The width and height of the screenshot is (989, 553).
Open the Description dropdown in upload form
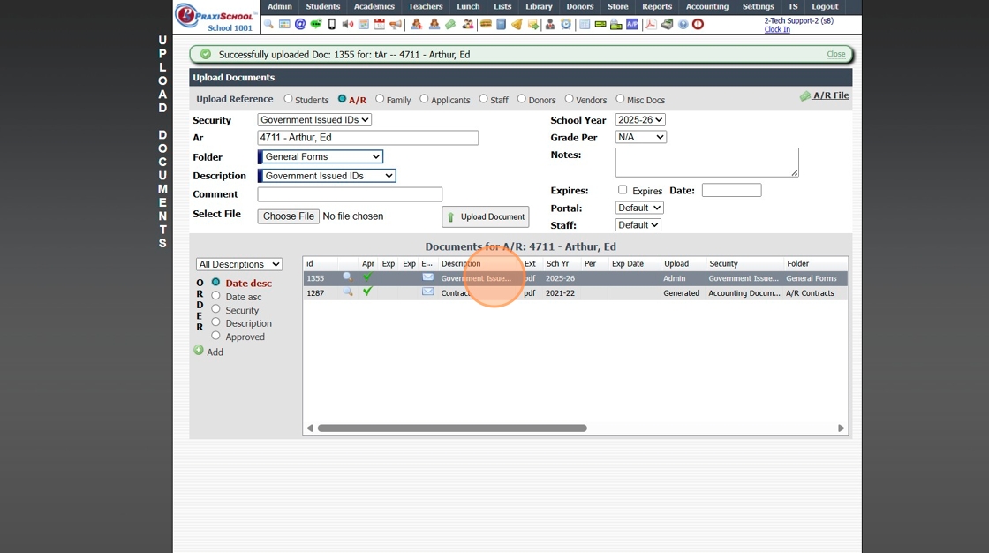pyautogui.click(x=327, y=176)
